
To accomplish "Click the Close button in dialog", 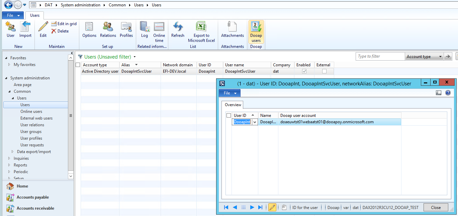I will [x=436, y=207].
